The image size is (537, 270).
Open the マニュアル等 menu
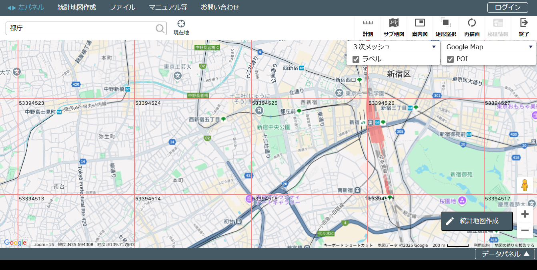pos(168,7)
